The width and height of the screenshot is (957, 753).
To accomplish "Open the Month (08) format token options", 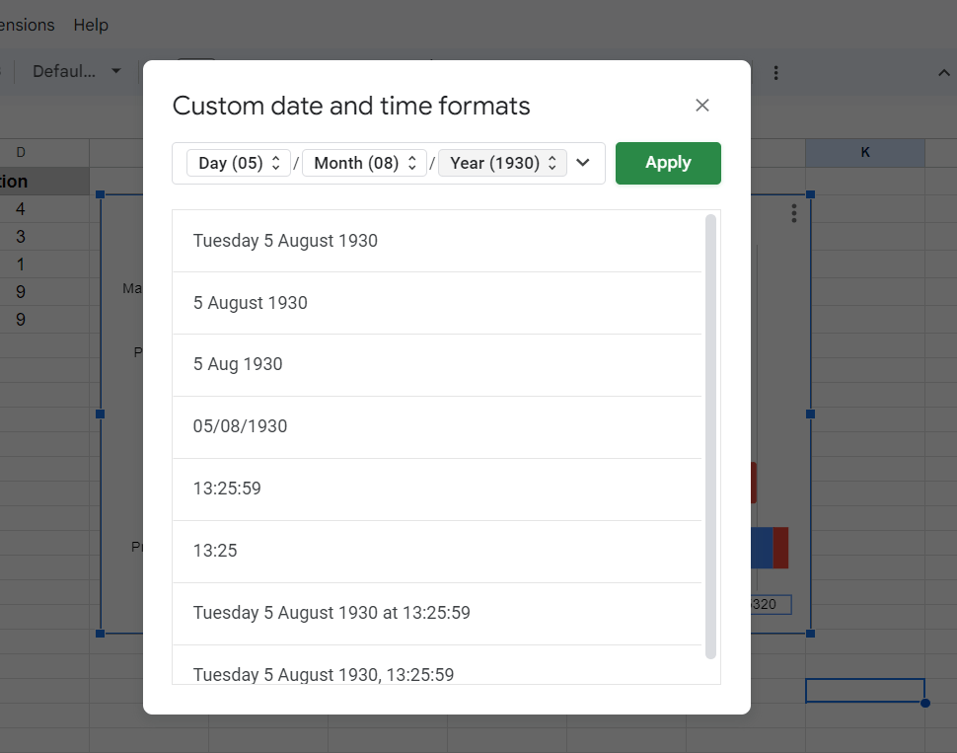I will pyautogui.click(x=364, y=163).
